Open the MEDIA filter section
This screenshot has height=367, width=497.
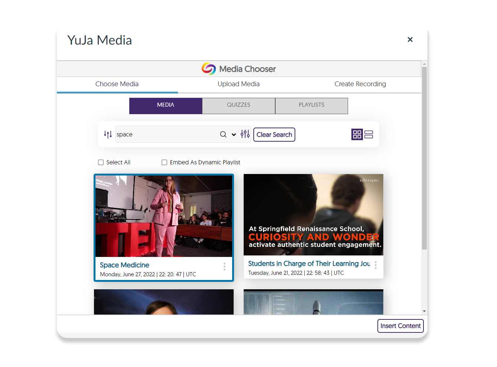pos(166,106)
